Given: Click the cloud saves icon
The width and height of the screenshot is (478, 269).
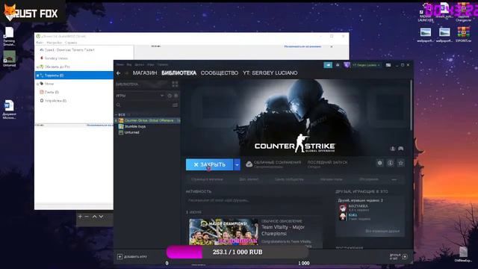Looking at the screenshot, I should click(249, 164).
